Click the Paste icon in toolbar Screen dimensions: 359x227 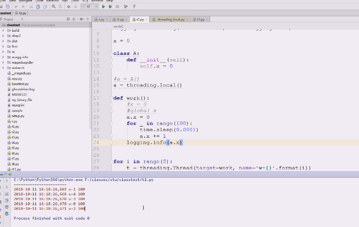(45, 7)
